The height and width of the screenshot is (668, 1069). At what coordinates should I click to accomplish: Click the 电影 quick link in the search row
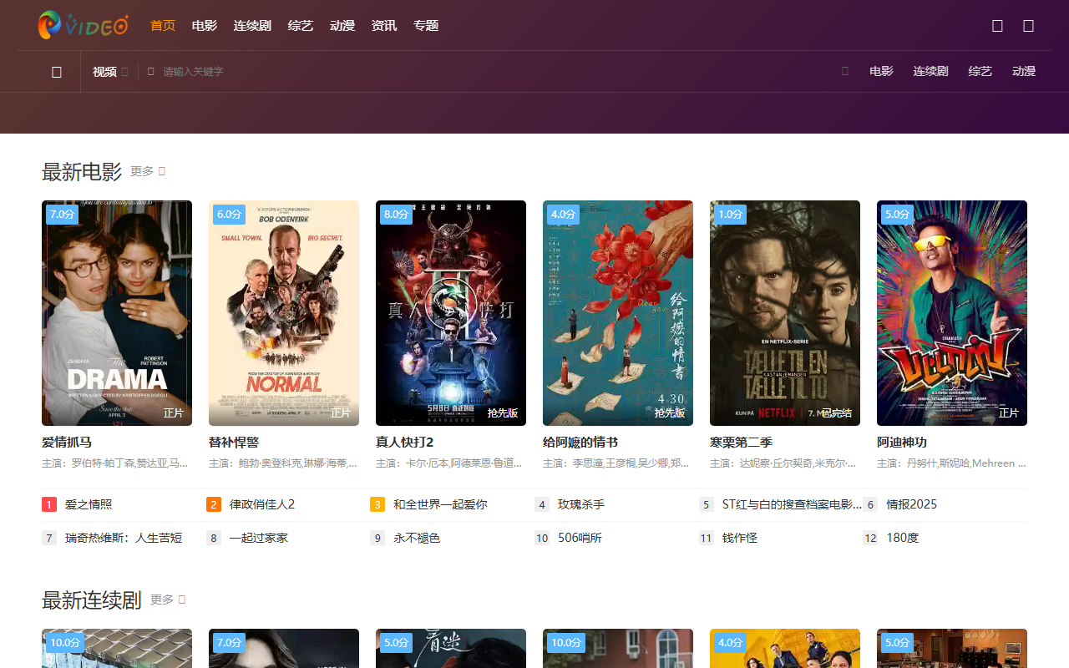tap(881, 72)
